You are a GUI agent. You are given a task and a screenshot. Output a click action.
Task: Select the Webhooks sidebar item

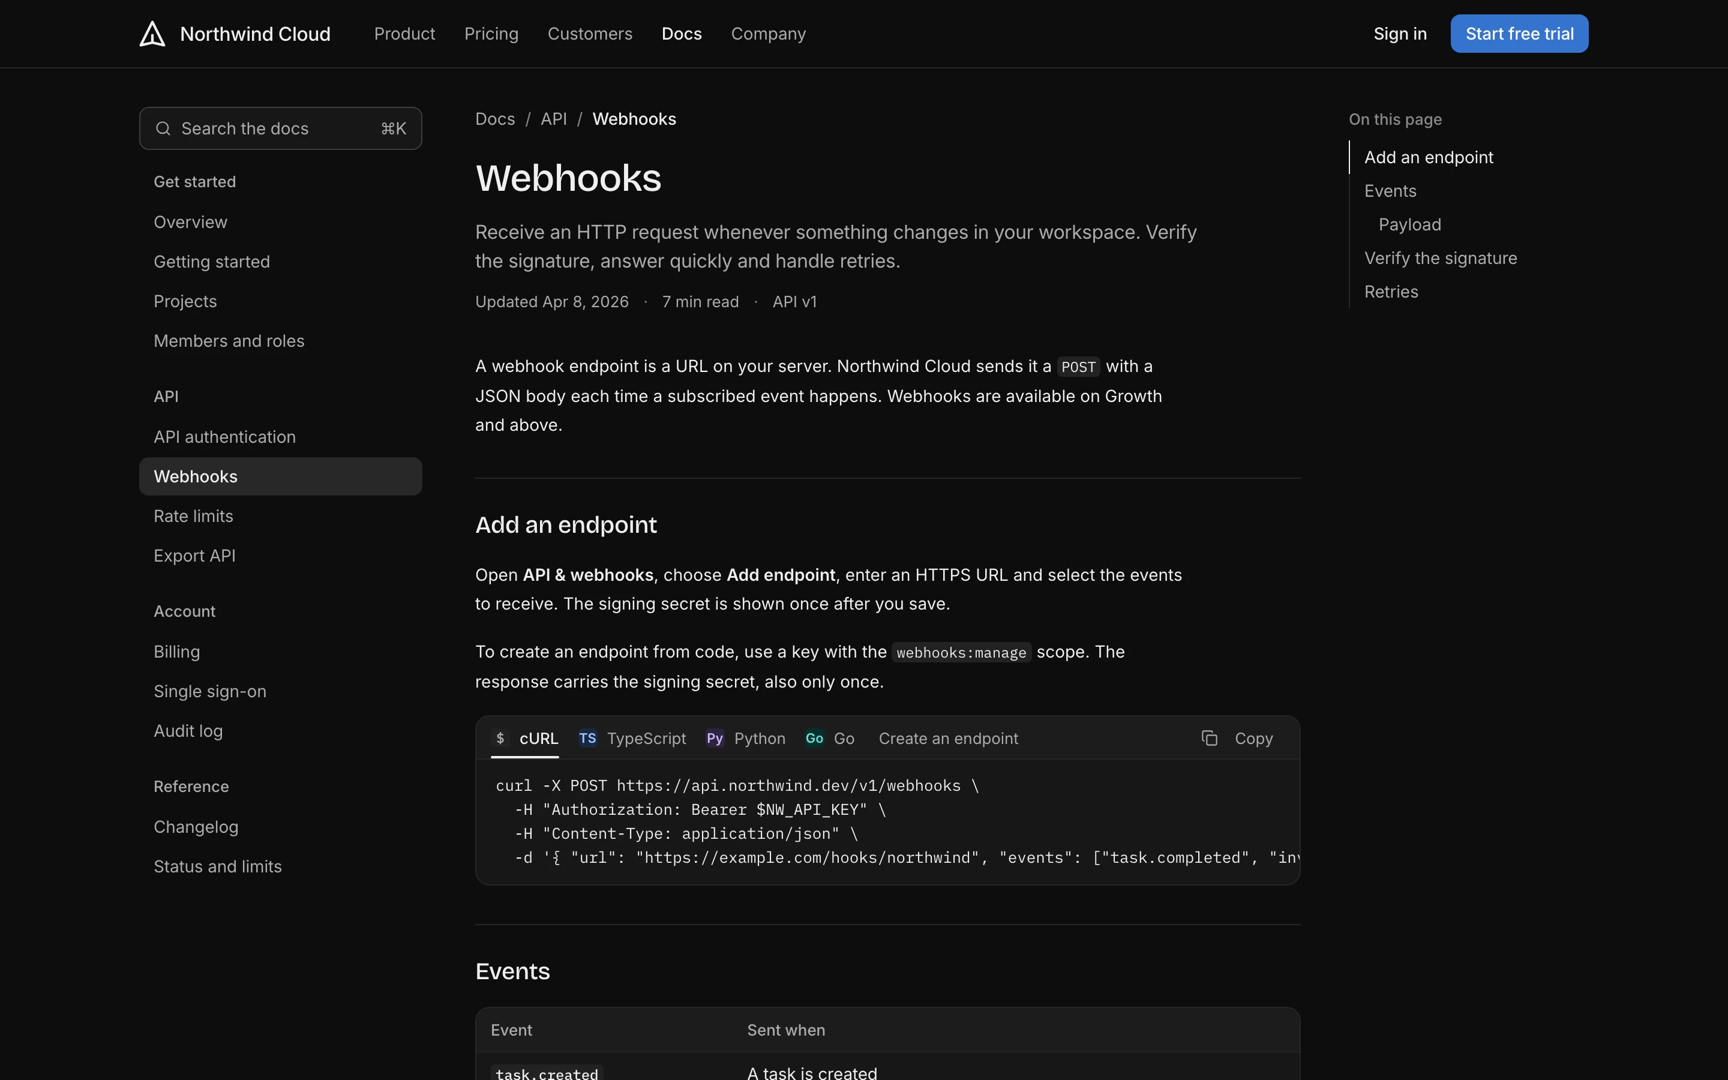[281, 476]
